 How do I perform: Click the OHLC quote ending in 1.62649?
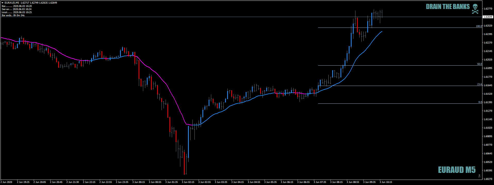pos(39,3)
